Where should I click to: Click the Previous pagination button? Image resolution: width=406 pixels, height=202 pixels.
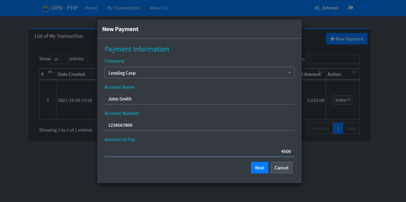point(320,128)
